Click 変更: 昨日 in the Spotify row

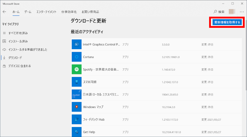[207, 69]
